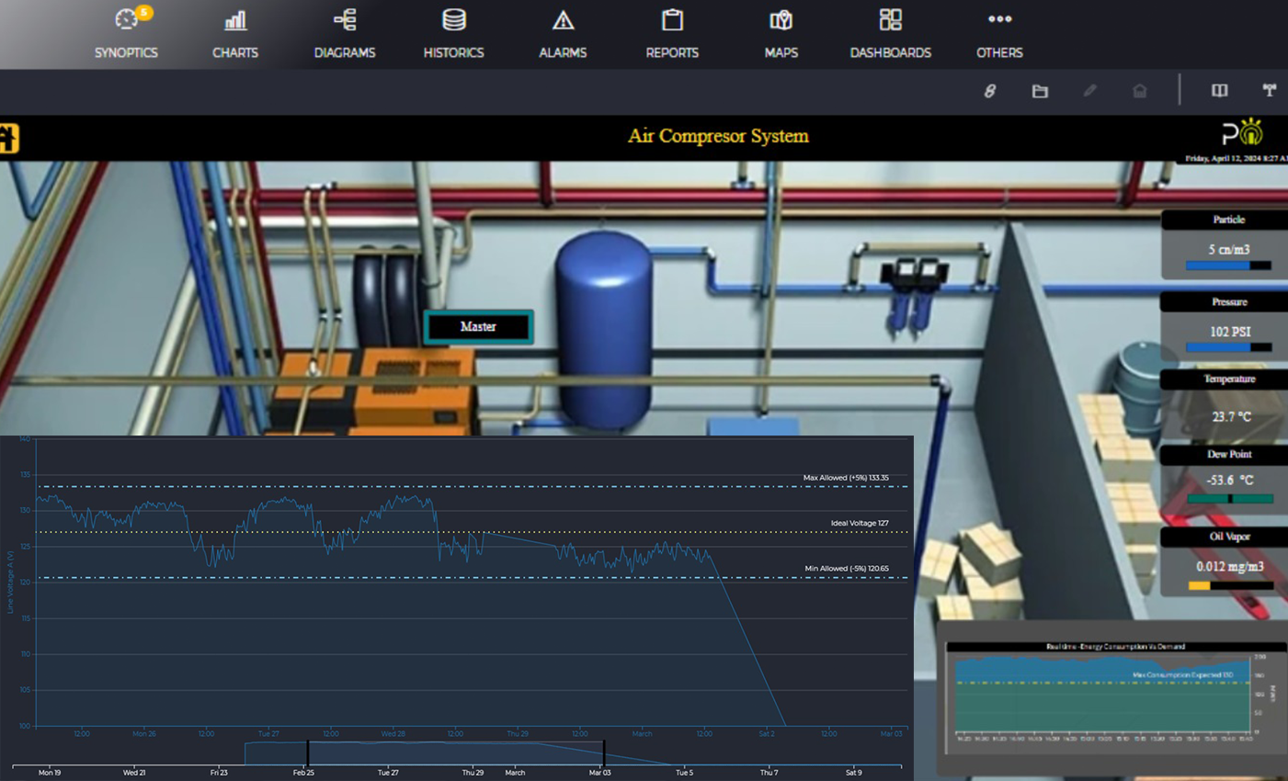Click the Air Compresor System title
Viewport: 1288px width, 781px height.
[718, 136]
